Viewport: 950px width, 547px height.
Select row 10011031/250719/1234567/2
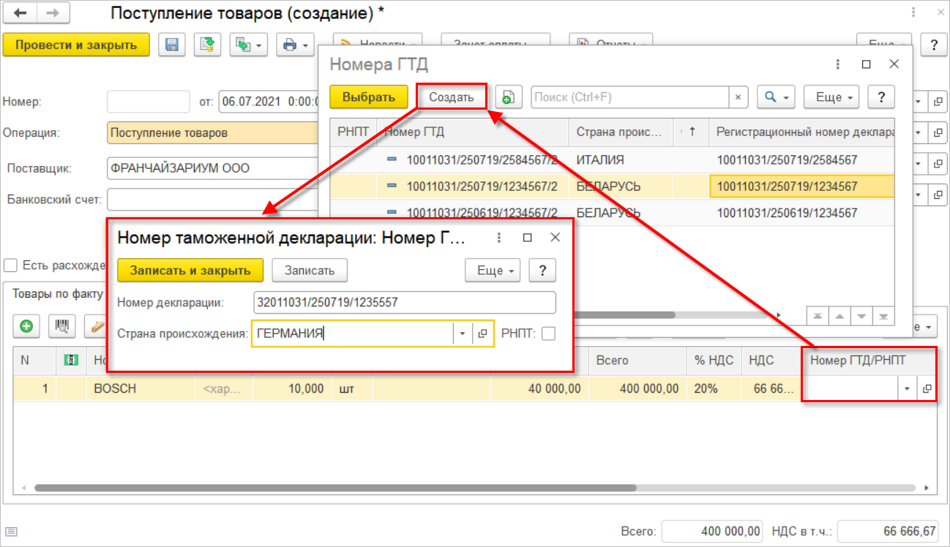pyautogui.click(x=612, y=186)
